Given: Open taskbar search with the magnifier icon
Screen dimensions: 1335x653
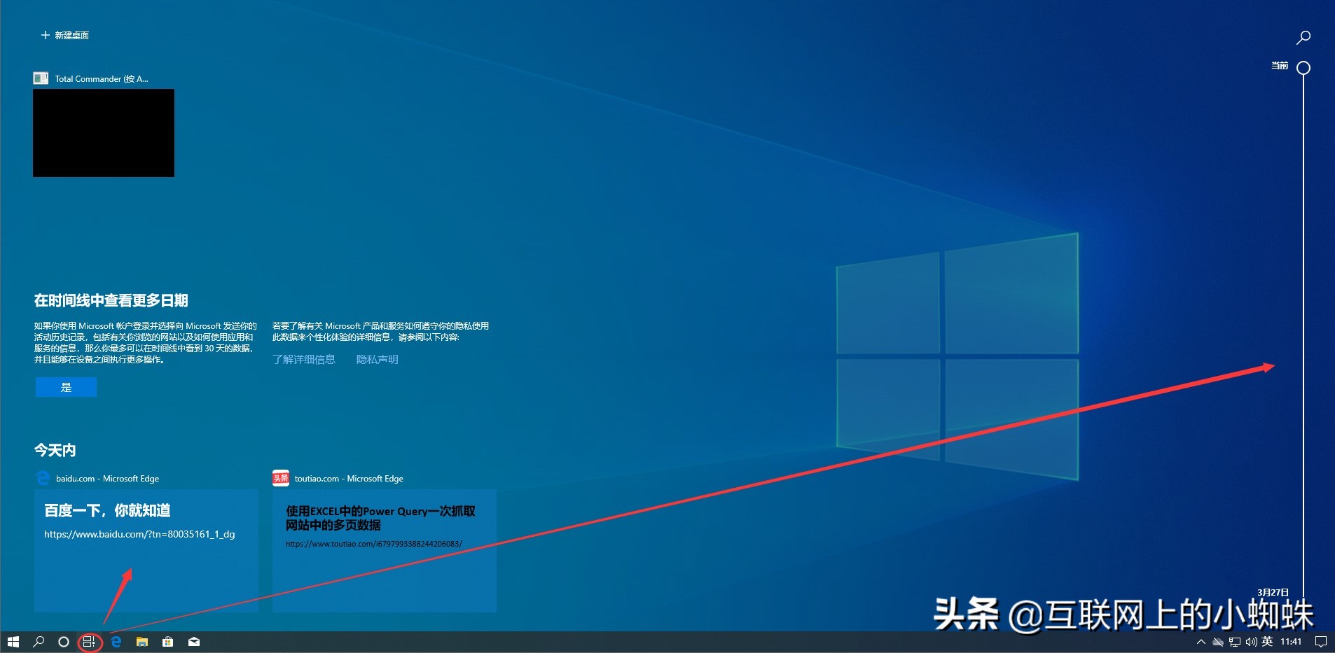Looking at the screenshot, I should tap(39, 642).
